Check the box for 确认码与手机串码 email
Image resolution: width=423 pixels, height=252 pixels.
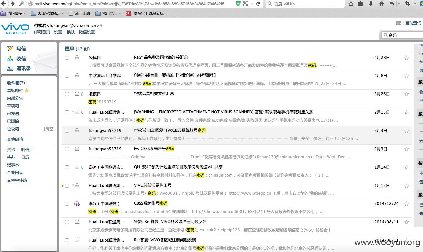67,112
